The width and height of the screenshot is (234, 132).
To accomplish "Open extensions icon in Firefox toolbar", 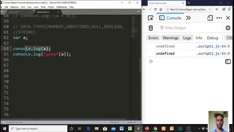I will 224,9.
